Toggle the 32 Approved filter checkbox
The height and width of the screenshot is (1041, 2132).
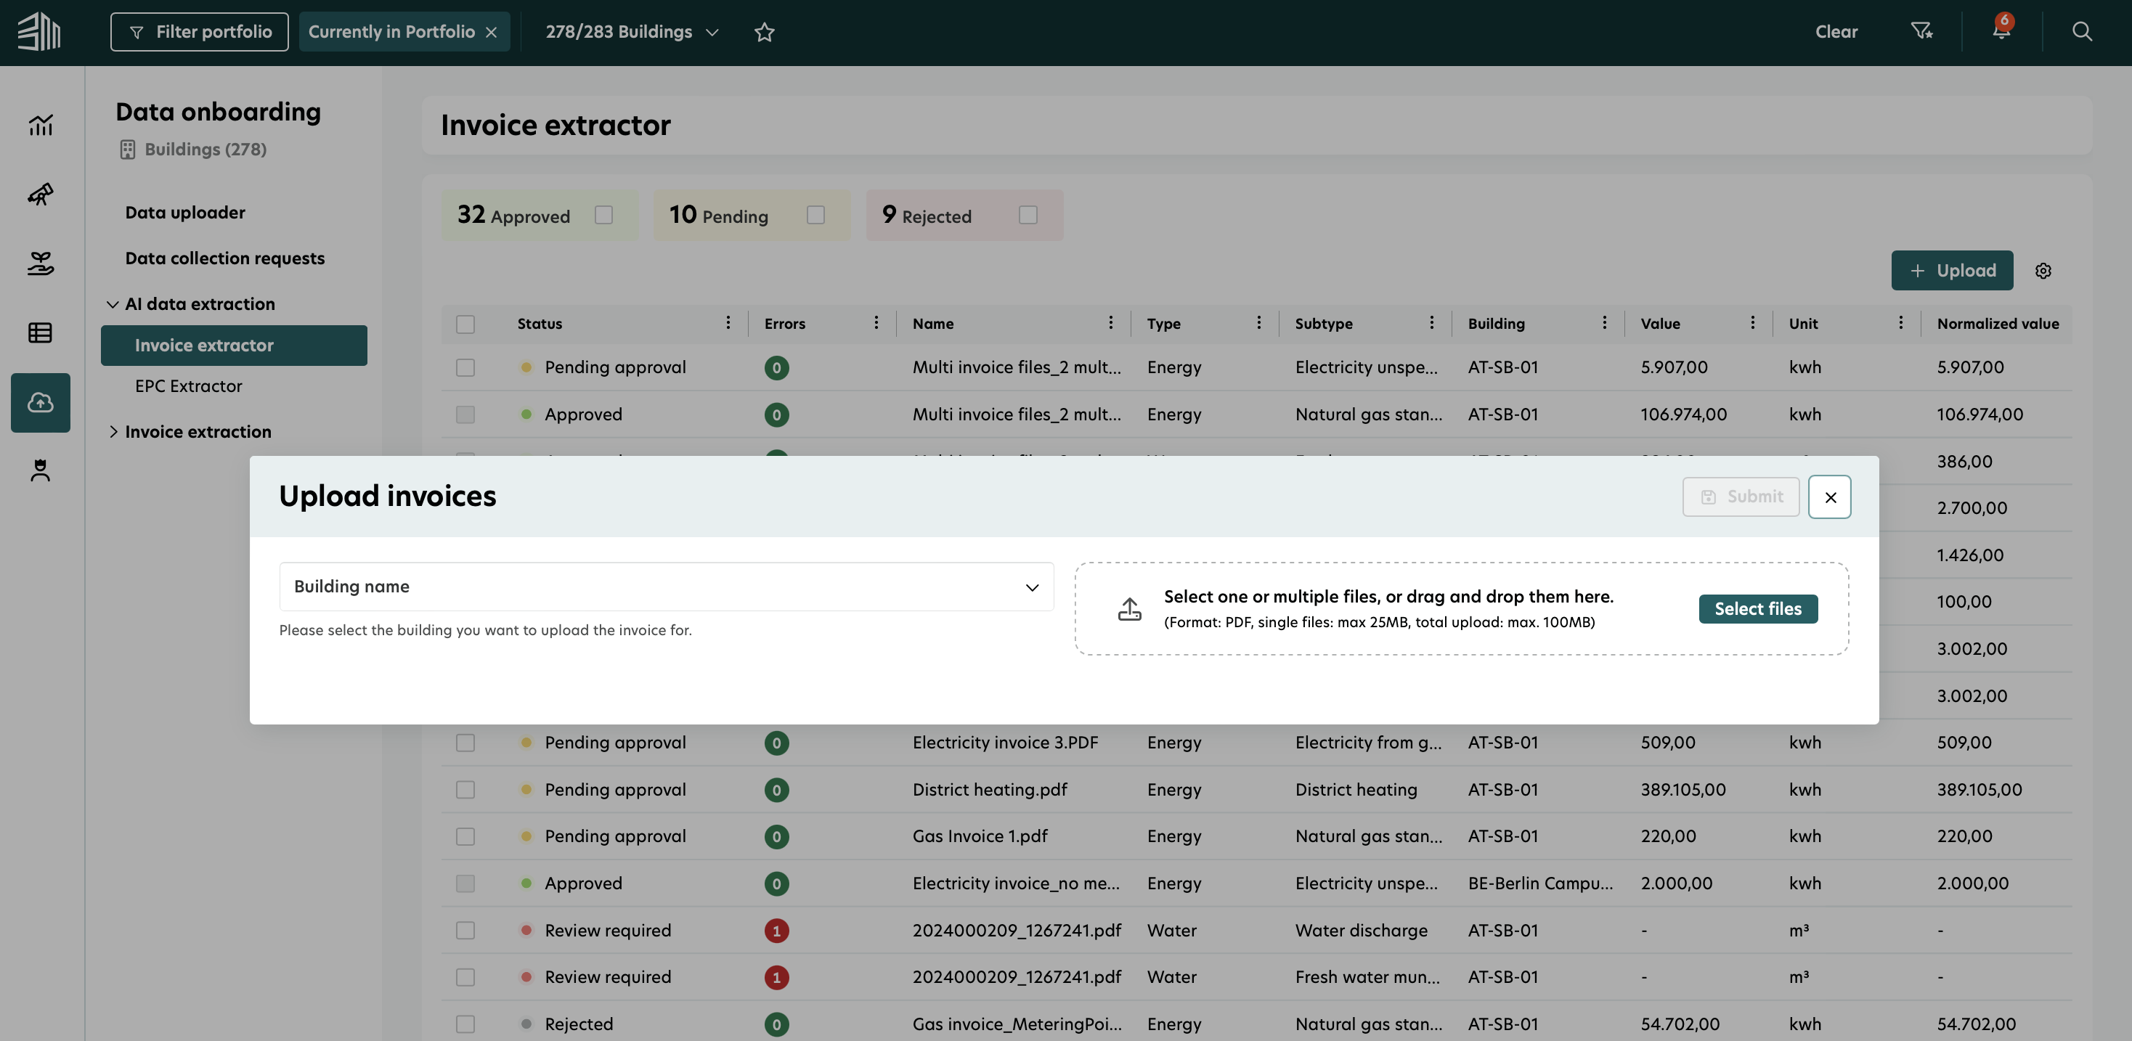point(603,215)
